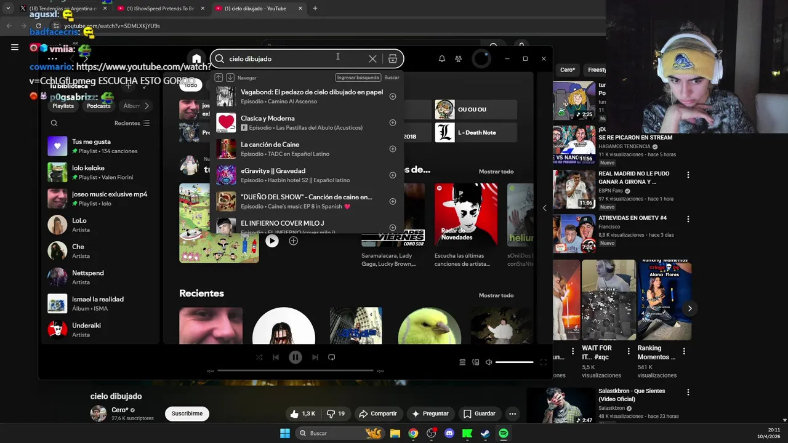Open more actions ellipsis under YouTube video
Viewport: 788px width, 443px height.
click(x=512, y=413)
